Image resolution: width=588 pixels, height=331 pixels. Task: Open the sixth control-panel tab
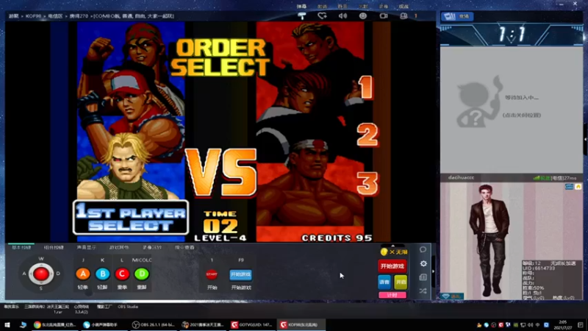point(184,247)
